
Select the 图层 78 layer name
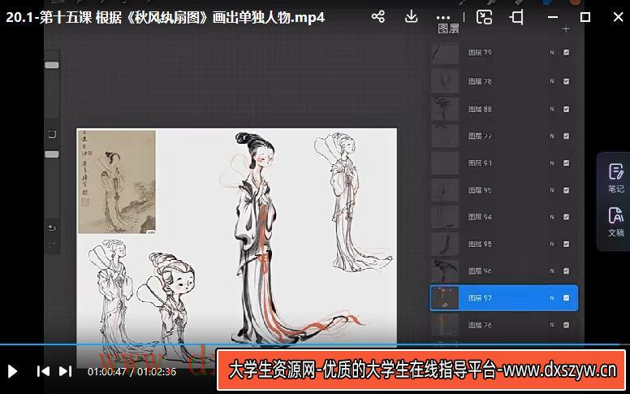point(480,81)
